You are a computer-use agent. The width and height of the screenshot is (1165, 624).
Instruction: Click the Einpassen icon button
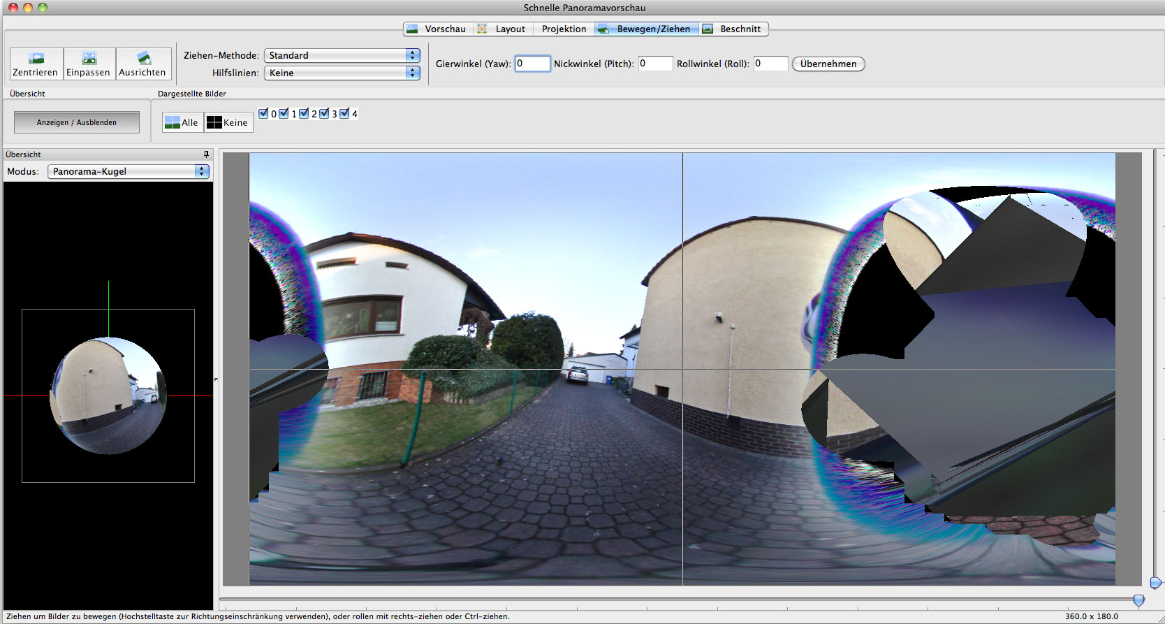click(89, 64)
